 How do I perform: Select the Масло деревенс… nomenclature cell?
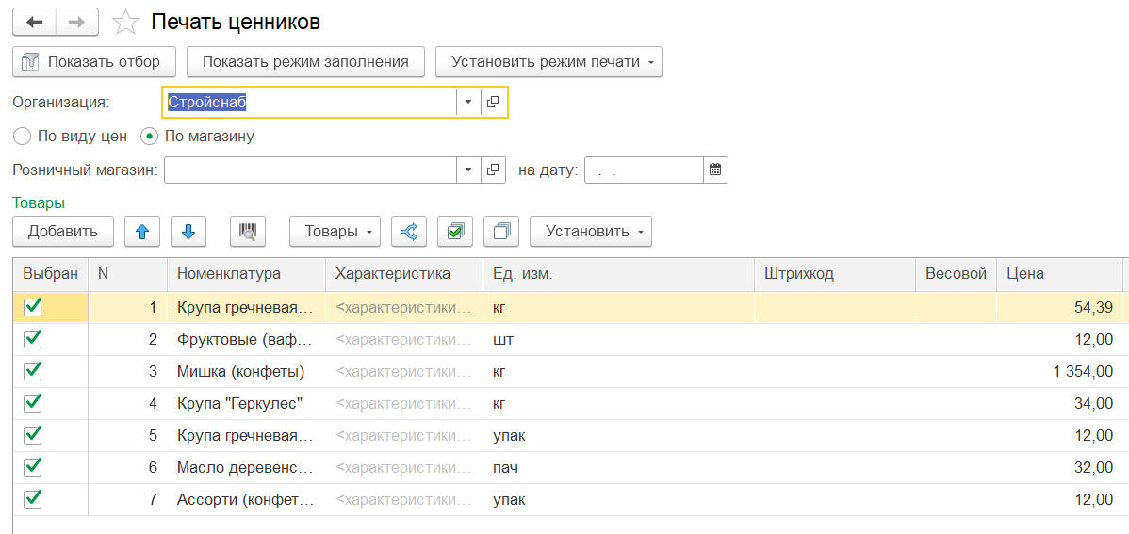[x=246, y=468]
